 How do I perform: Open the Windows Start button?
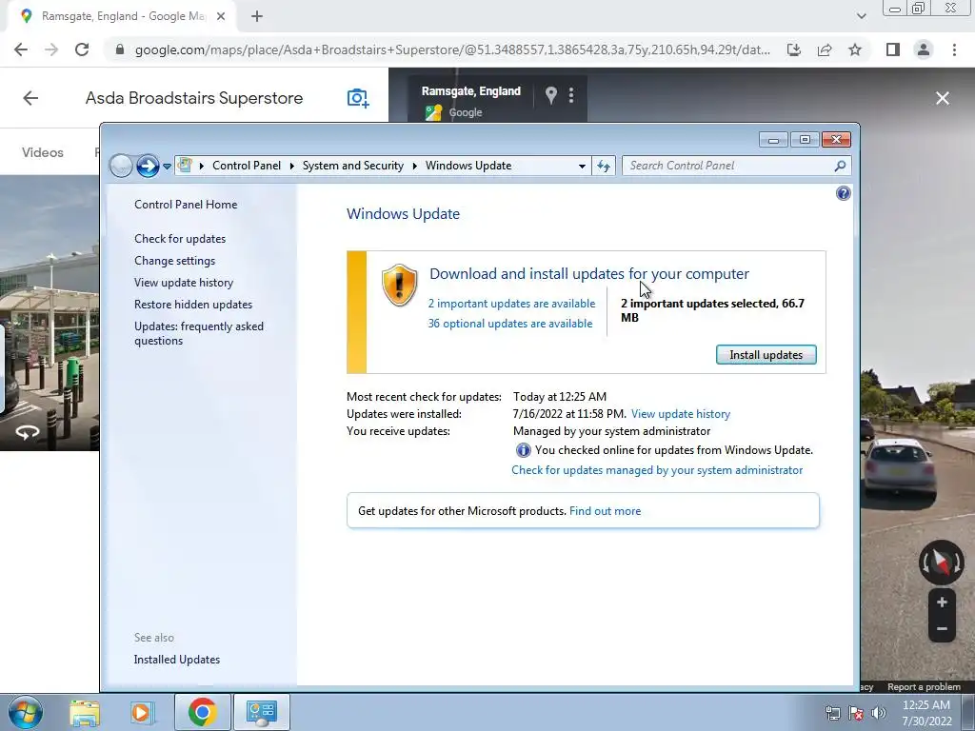coord(25,712)
